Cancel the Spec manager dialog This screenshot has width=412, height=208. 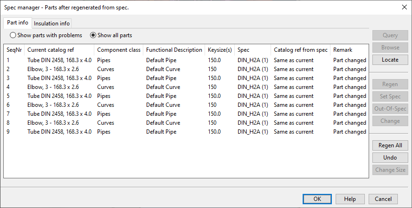coord(383,199)
